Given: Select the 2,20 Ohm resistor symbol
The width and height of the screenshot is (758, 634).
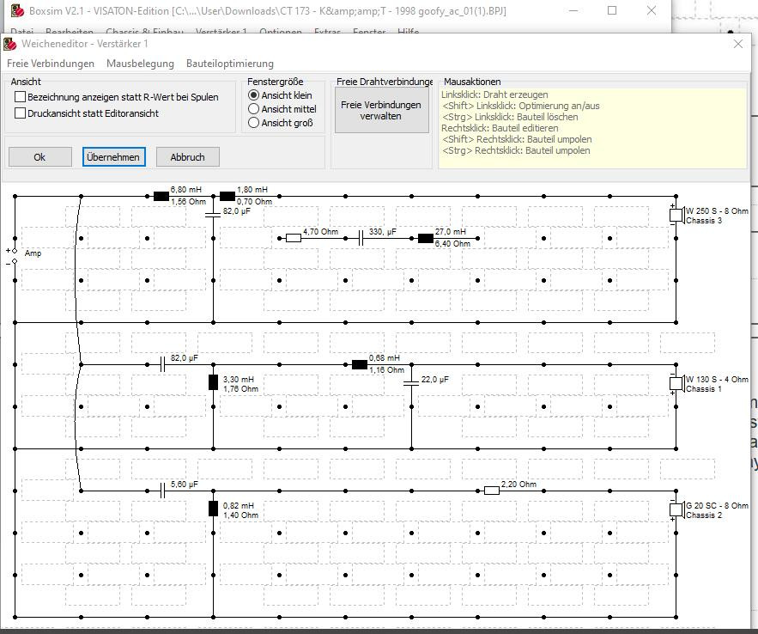Looking at the screenshot, I should tap(492, 491).
